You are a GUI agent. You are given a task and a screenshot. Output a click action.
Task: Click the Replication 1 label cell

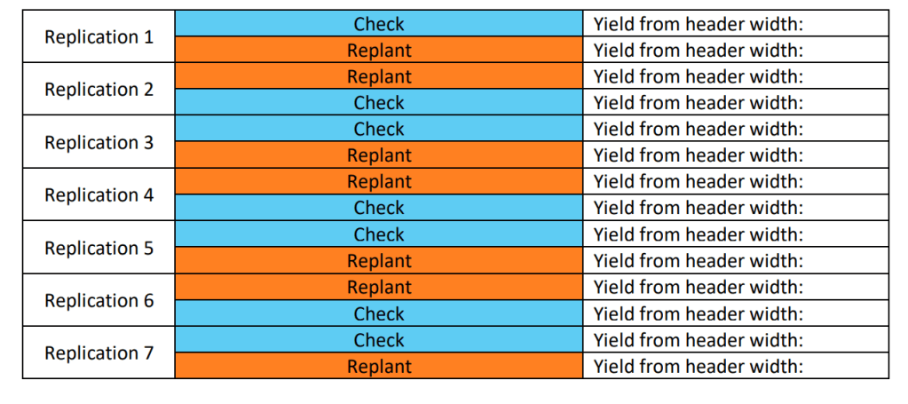[99, 36]
